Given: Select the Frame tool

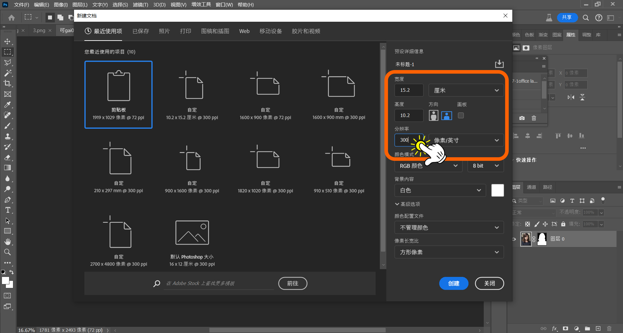Looking at the screenshot, I should 7,94.
